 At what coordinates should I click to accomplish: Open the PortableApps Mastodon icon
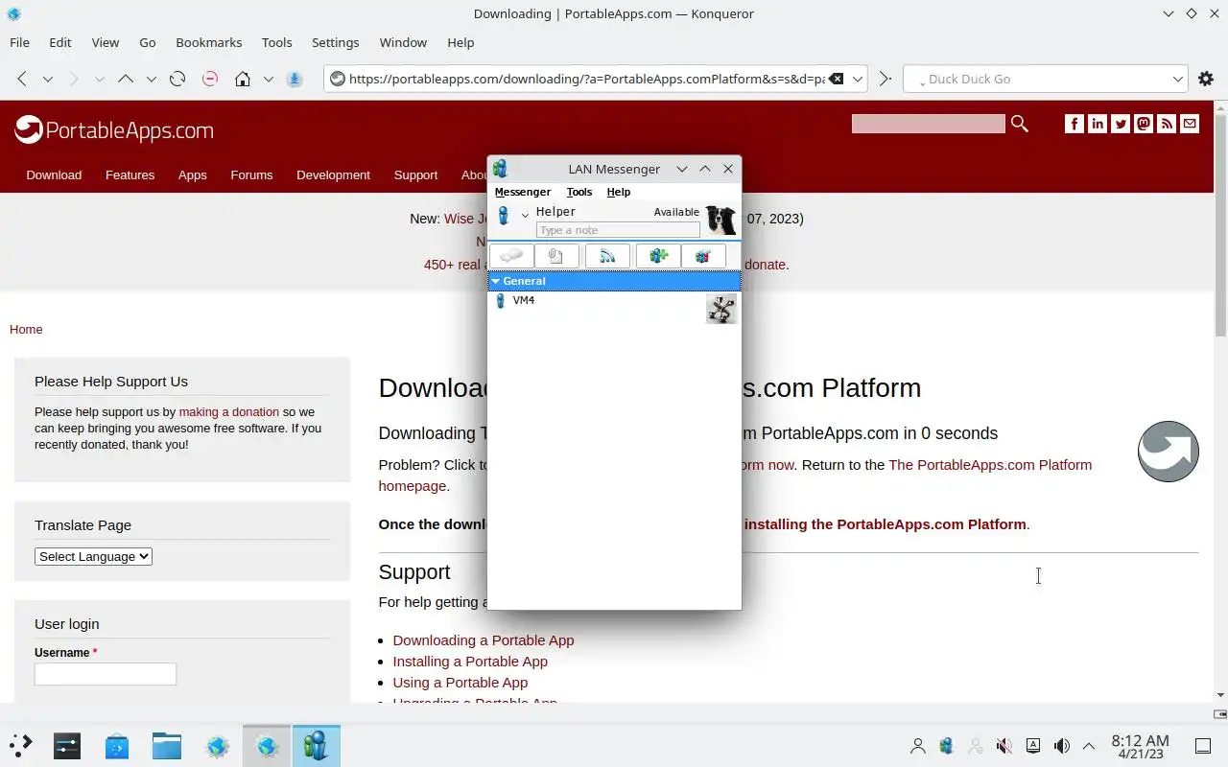tap(1144, 124)
